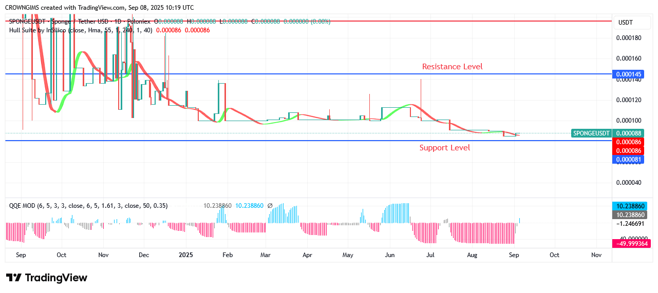Click the Sep label right after Aug
The width and height of the screenshot is (658, 293).
[514, 255]
